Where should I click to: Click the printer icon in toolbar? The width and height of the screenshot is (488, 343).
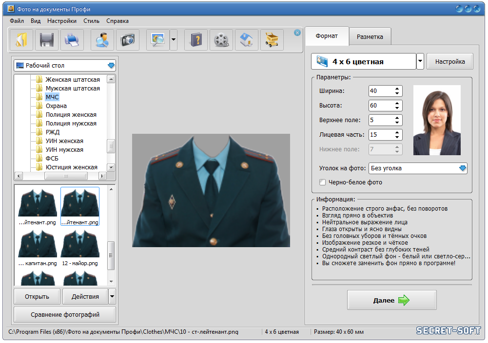tap(72, 40)
